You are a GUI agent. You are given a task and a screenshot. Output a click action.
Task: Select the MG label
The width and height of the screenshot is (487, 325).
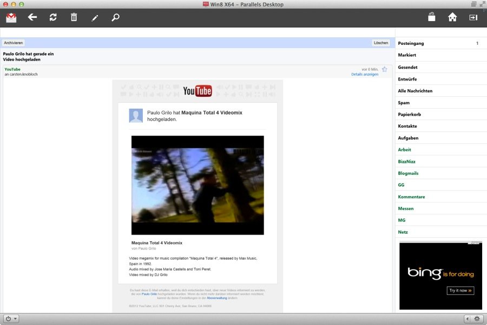pos(441,220)
